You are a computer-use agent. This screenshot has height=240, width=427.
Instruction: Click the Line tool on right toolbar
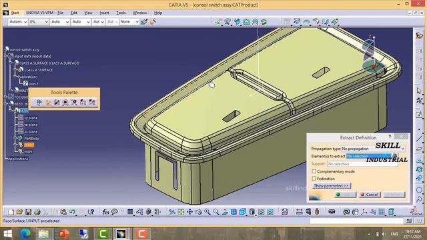tap(420, 139)
